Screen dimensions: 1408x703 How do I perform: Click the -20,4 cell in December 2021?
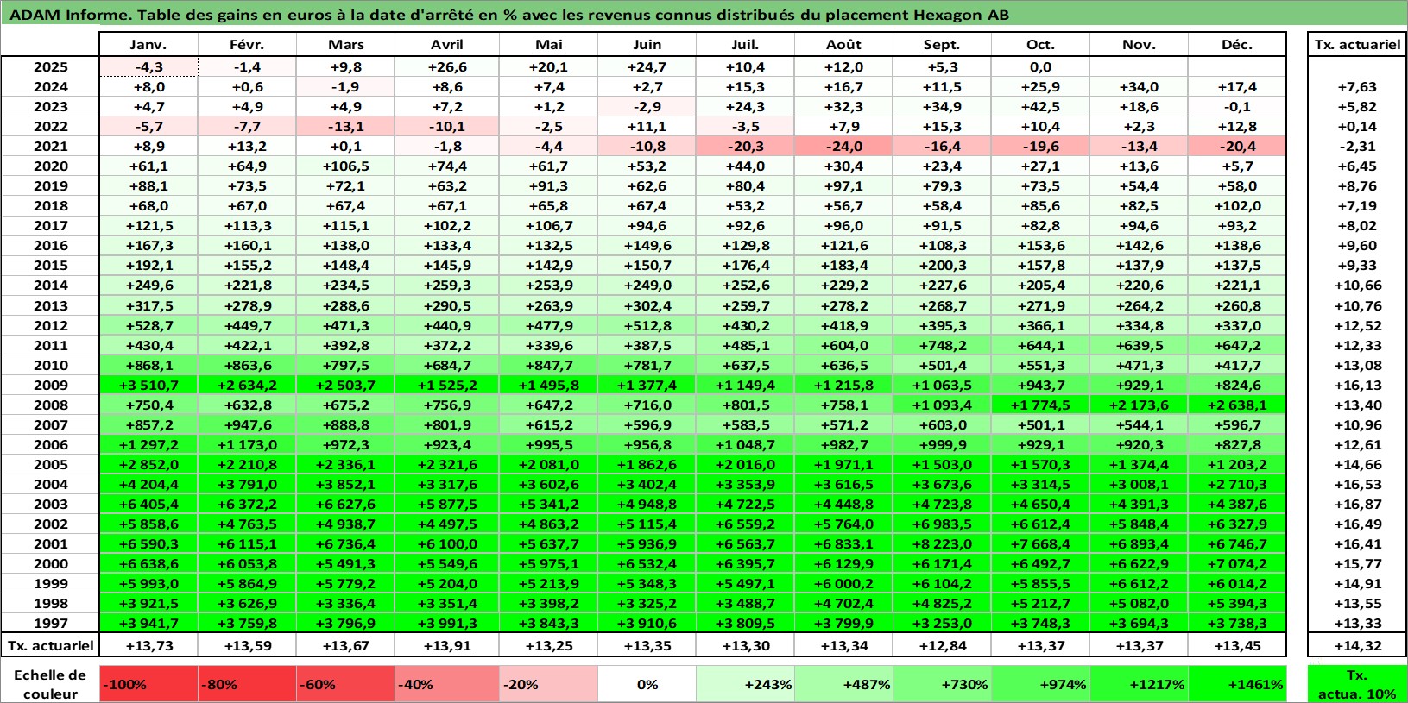coord(1237,147)
